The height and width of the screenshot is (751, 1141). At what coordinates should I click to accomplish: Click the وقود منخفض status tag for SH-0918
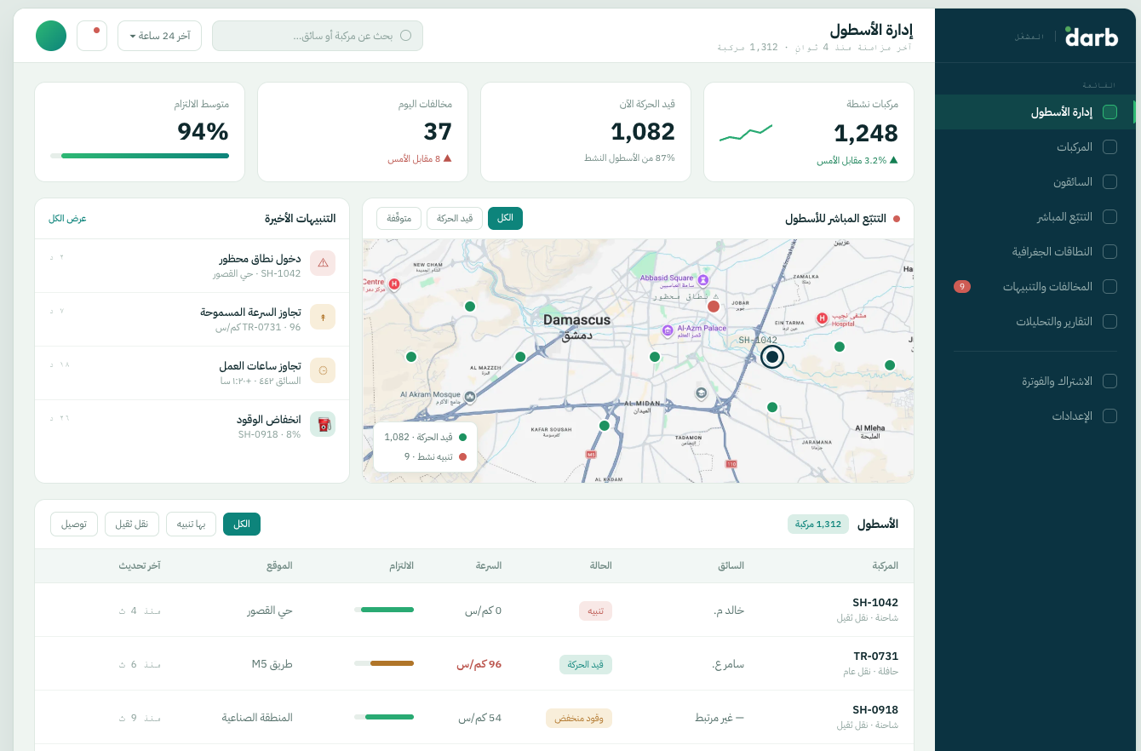click(x=579, y=718)
